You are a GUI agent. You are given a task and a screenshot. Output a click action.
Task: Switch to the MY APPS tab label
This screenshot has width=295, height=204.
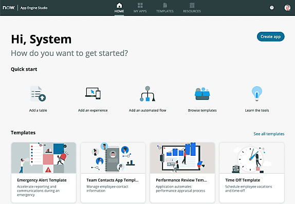click(x=140, y=11)
